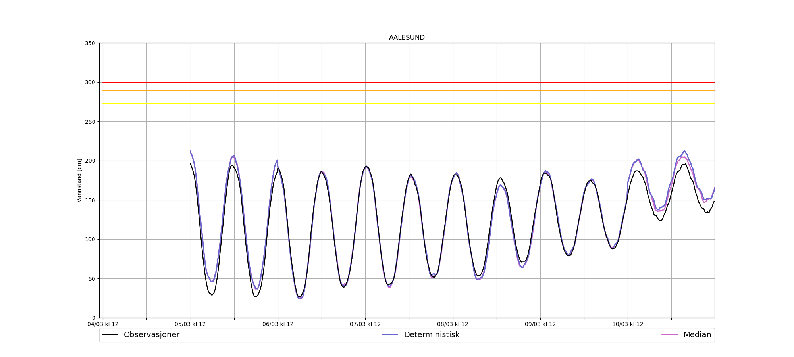Select the Deterministisk legend label
This screenshot has width=794, height=357.
tap(432, 335)
